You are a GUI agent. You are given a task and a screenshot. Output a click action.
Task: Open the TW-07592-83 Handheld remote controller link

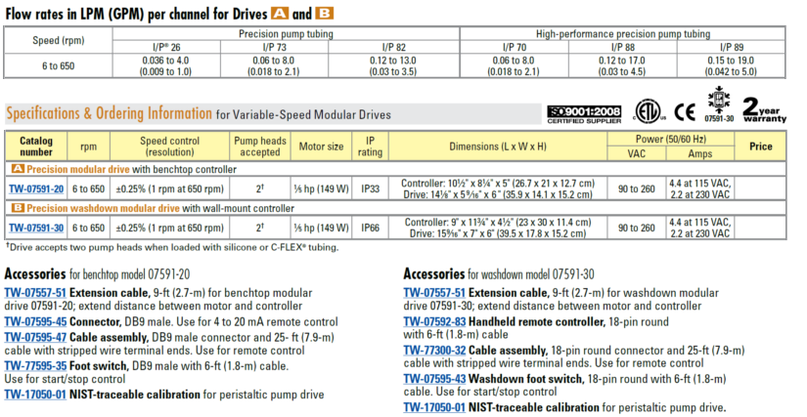(434, 322)
